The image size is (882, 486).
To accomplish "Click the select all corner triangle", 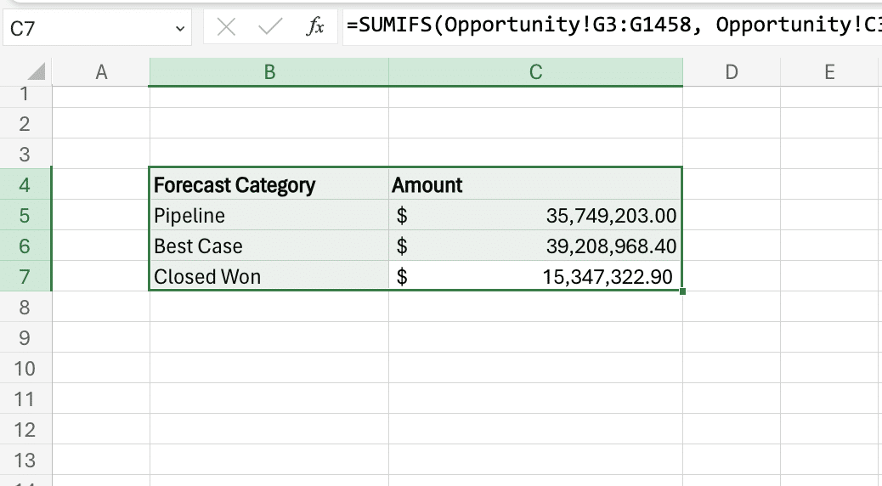I will click(36, 72).
